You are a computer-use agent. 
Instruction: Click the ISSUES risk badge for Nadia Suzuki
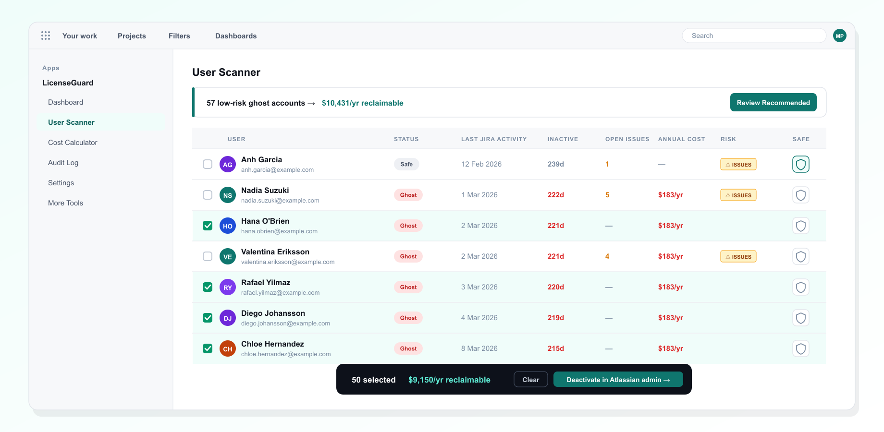tap(738, 195)
